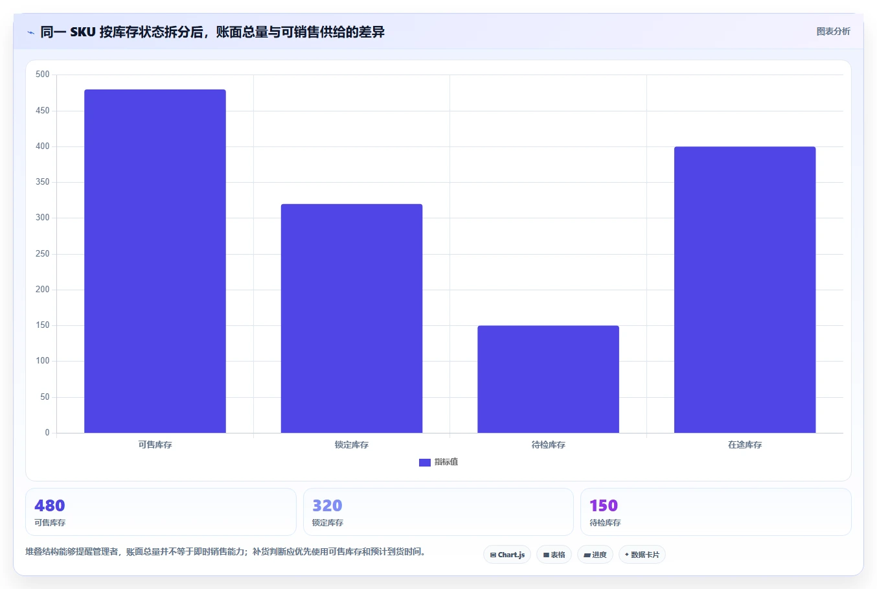This screenshot has width=877, height=589.
Task: Select the 表格 tag chip
Action: [554, 555]
